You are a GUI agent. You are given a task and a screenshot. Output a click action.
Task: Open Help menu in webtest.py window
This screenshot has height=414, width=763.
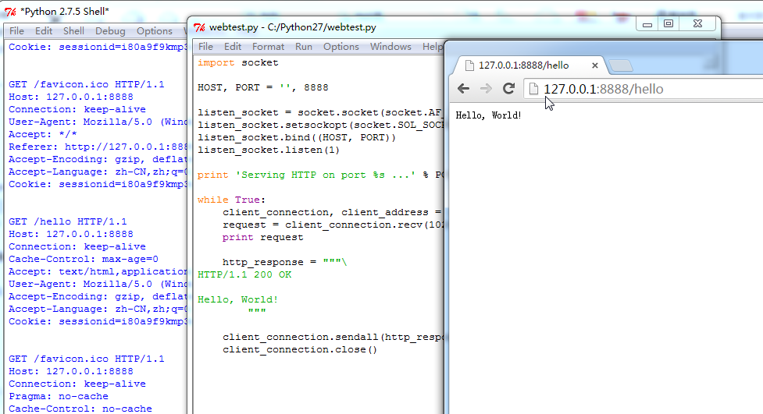pos(432,46)
